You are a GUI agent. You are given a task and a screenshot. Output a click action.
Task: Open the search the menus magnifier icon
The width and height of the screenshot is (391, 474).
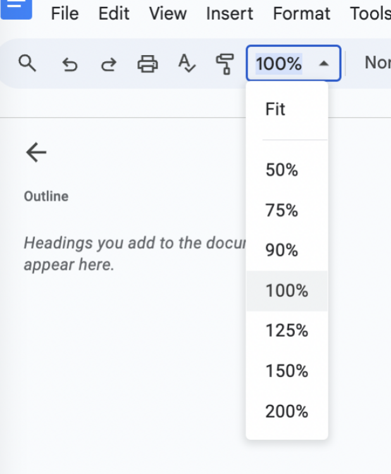pyautogui.click(x=27, y=63)
